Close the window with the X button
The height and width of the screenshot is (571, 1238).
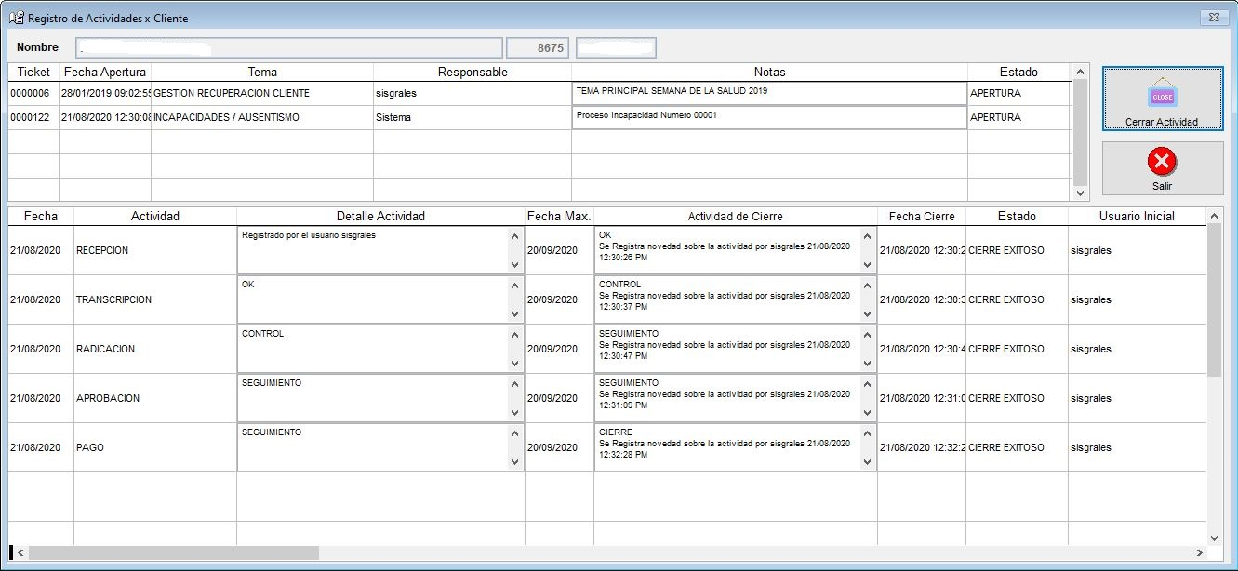pos(1212,17)
